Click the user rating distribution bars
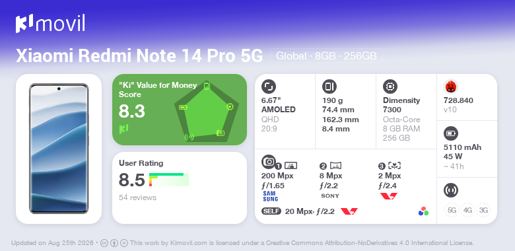 (x=169, y=180)
